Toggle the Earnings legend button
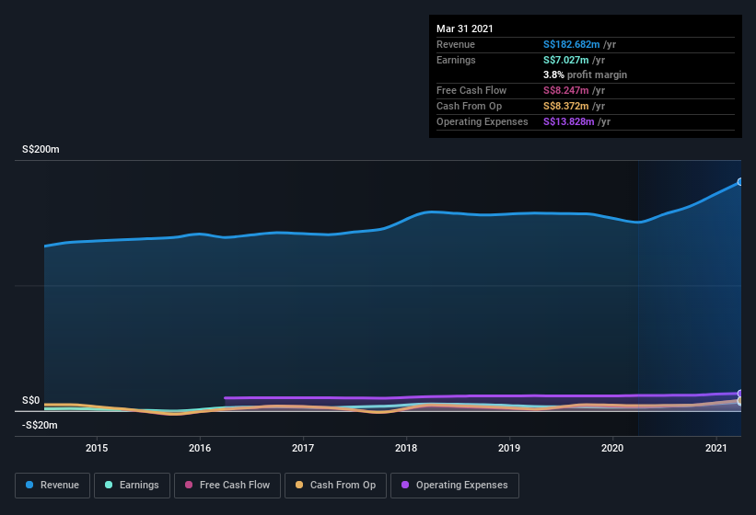The height and width of the screenshot is (515, 756). click(132, 486)
